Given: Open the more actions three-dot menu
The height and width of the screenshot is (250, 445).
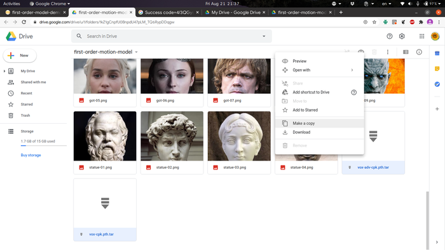Looking at the screenshot, I should click(x=387, y=52).
